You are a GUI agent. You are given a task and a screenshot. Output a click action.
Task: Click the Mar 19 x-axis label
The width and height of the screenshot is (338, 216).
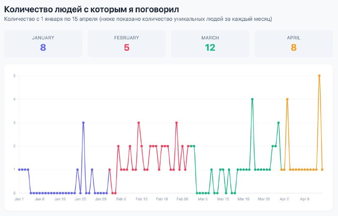tap(244, 199)
